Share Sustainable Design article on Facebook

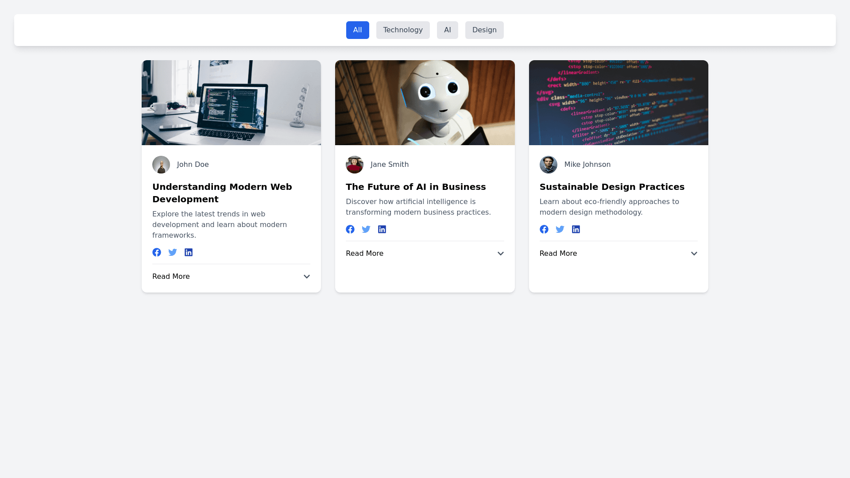tap(544, 229)
